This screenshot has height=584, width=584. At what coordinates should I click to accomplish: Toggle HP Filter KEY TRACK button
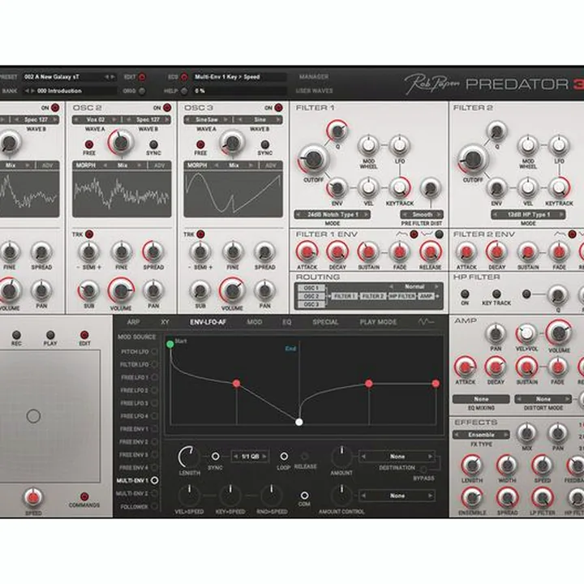coord(496,294)
